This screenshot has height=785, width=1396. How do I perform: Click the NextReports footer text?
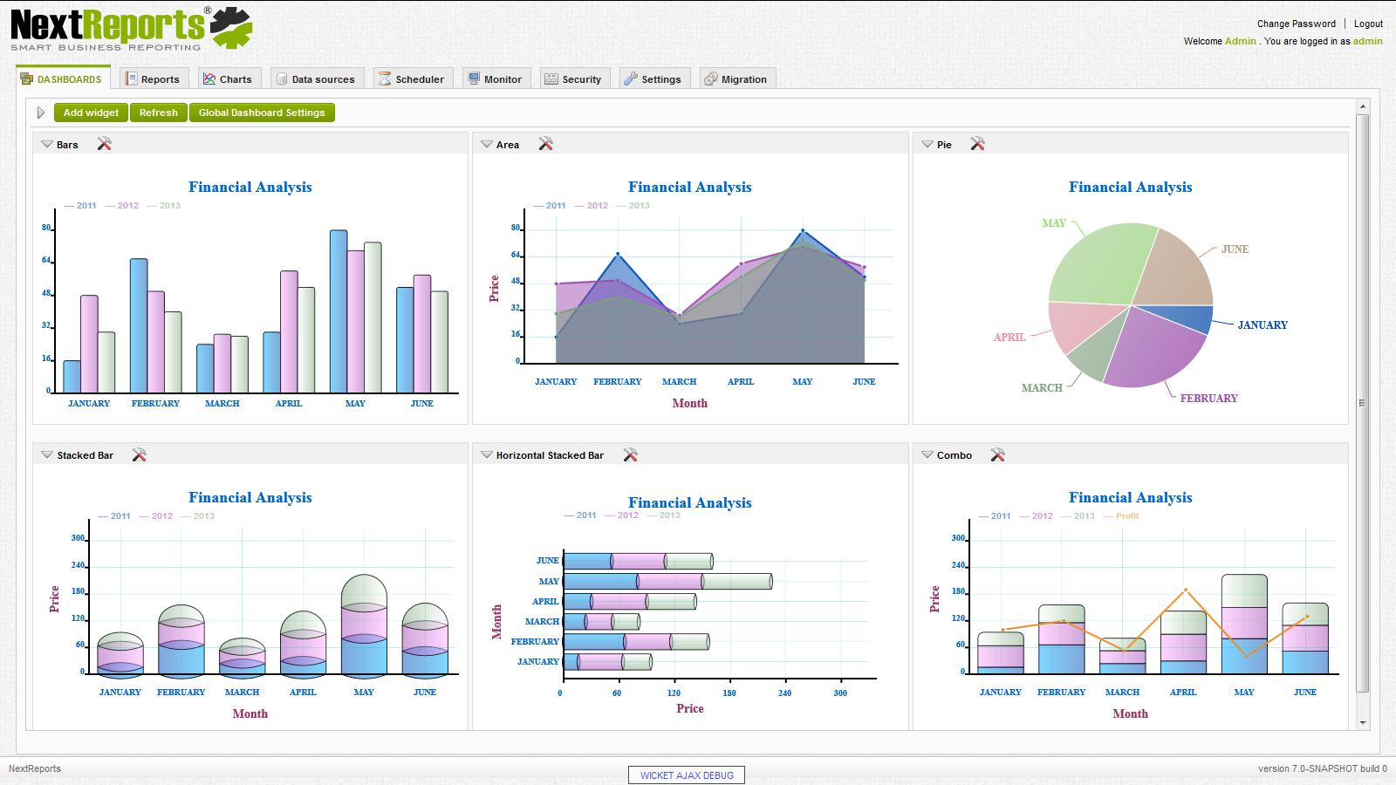35,768
